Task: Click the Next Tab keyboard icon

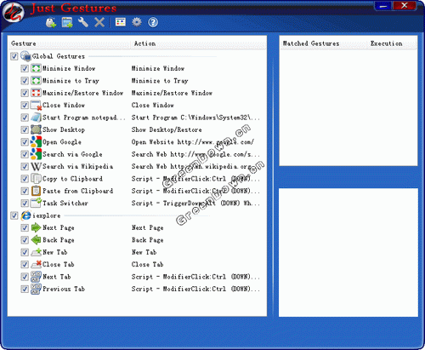Action: click(x=36, y=277)
